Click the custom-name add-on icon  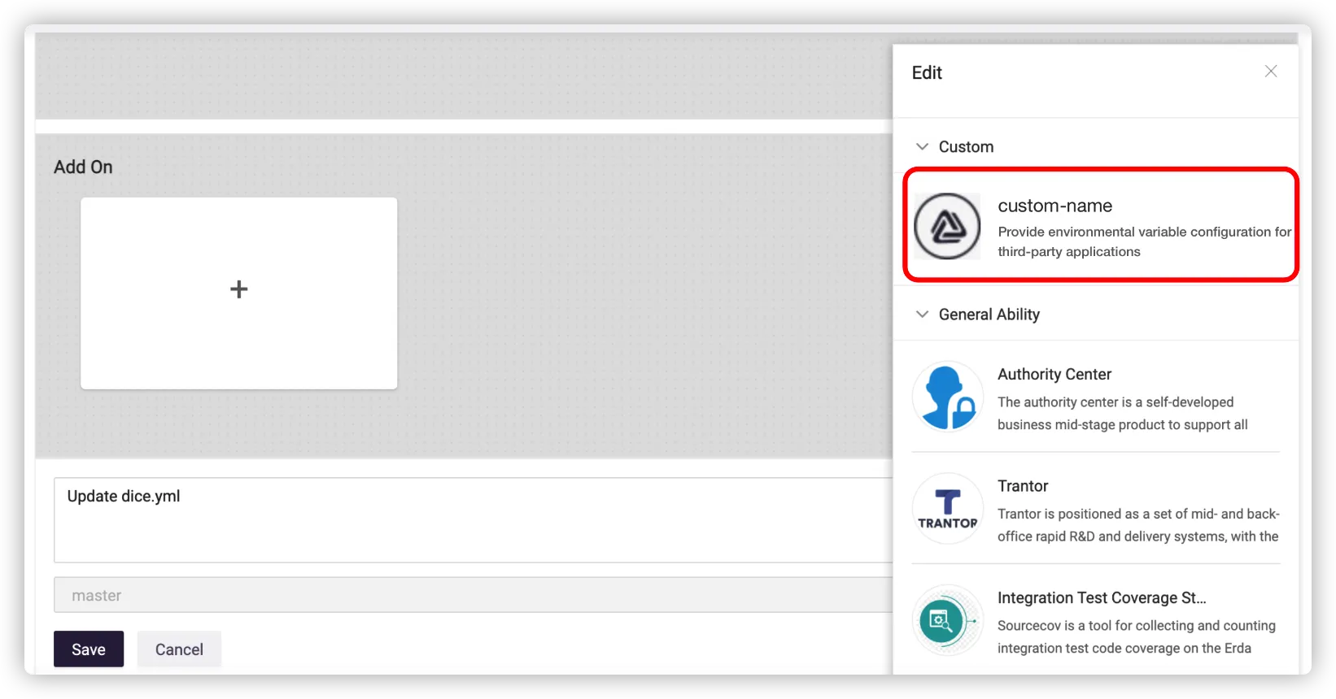pyautogui.click(x=947, y=226)
